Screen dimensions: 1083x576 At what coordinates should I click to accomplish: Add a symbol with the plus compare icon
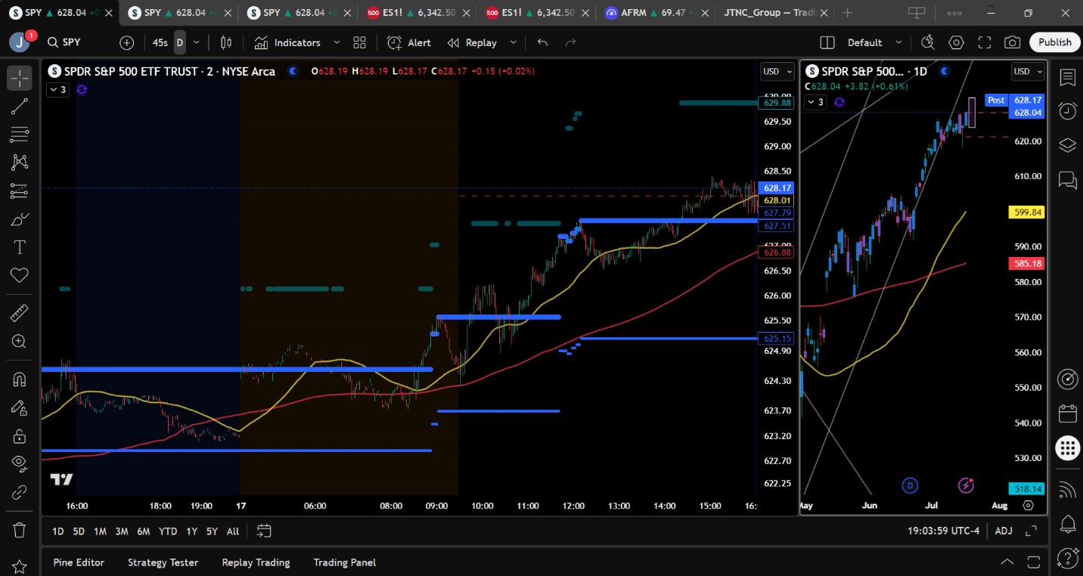coord(126,43)
